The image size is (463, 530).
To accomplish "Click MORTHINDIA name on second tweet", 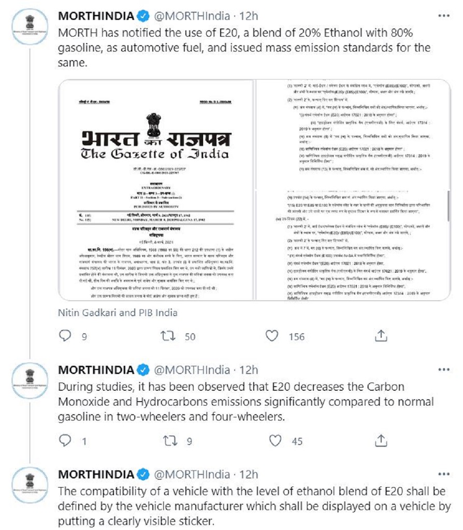I will coord(96,370).
